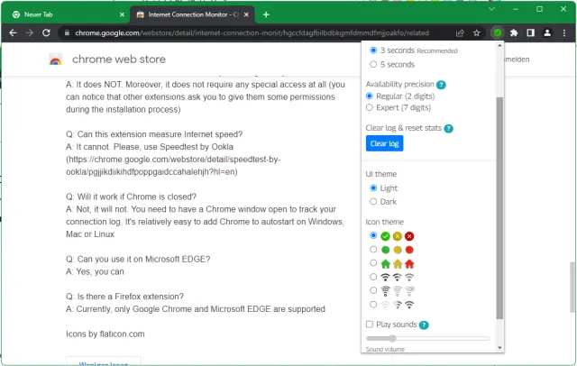Open help for Clear log & reset stats
Viewport: 577px width, 366px height.
coord(448,128)
